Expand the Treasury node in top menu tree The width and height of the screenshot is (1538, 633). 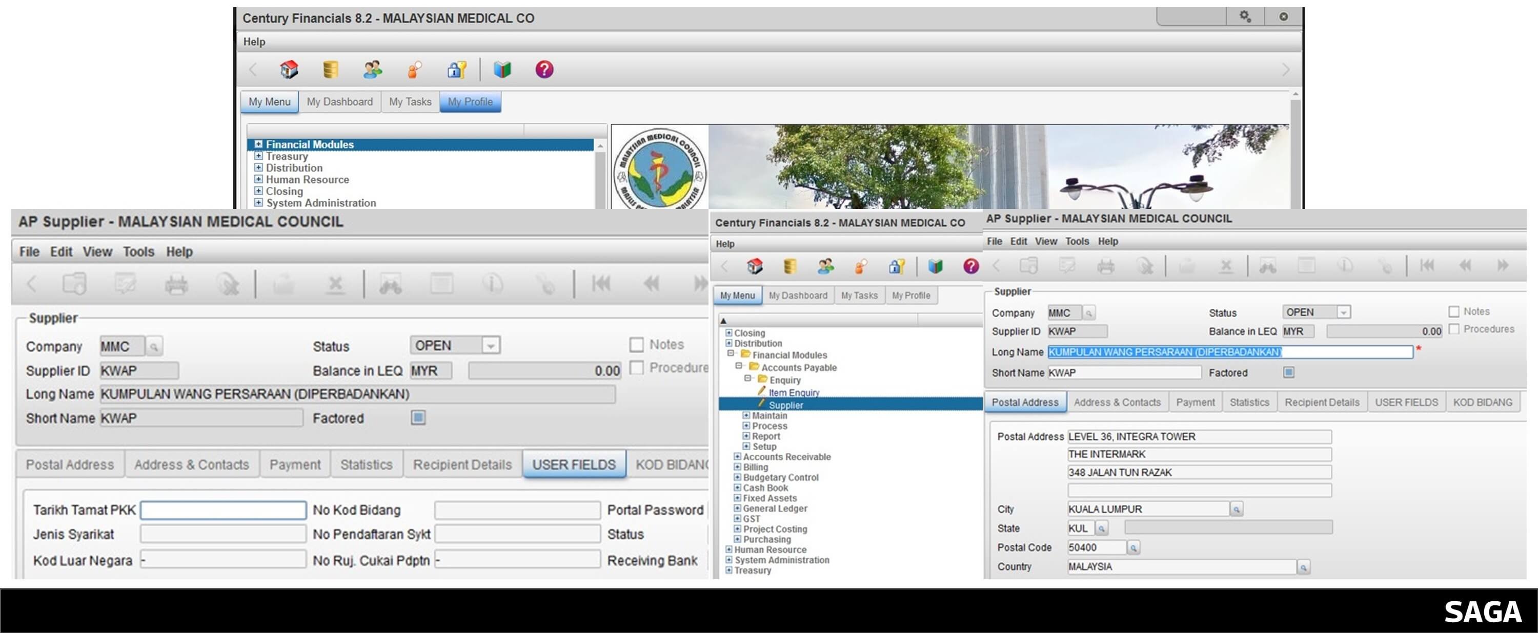258,156
